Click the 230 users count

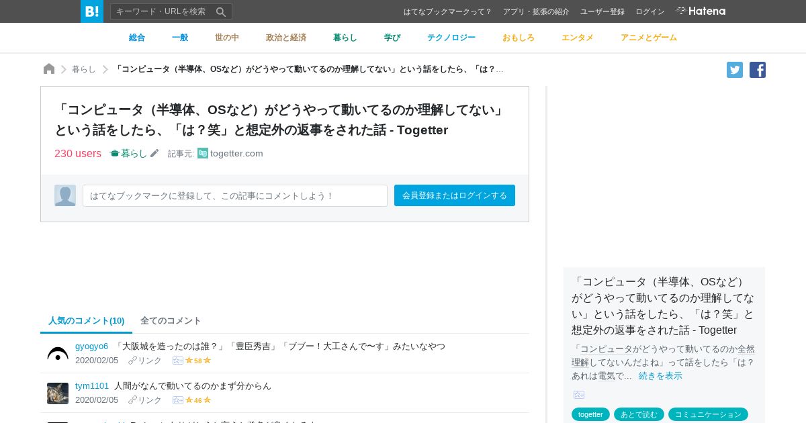pyautogui.click(x=78, y=153)
